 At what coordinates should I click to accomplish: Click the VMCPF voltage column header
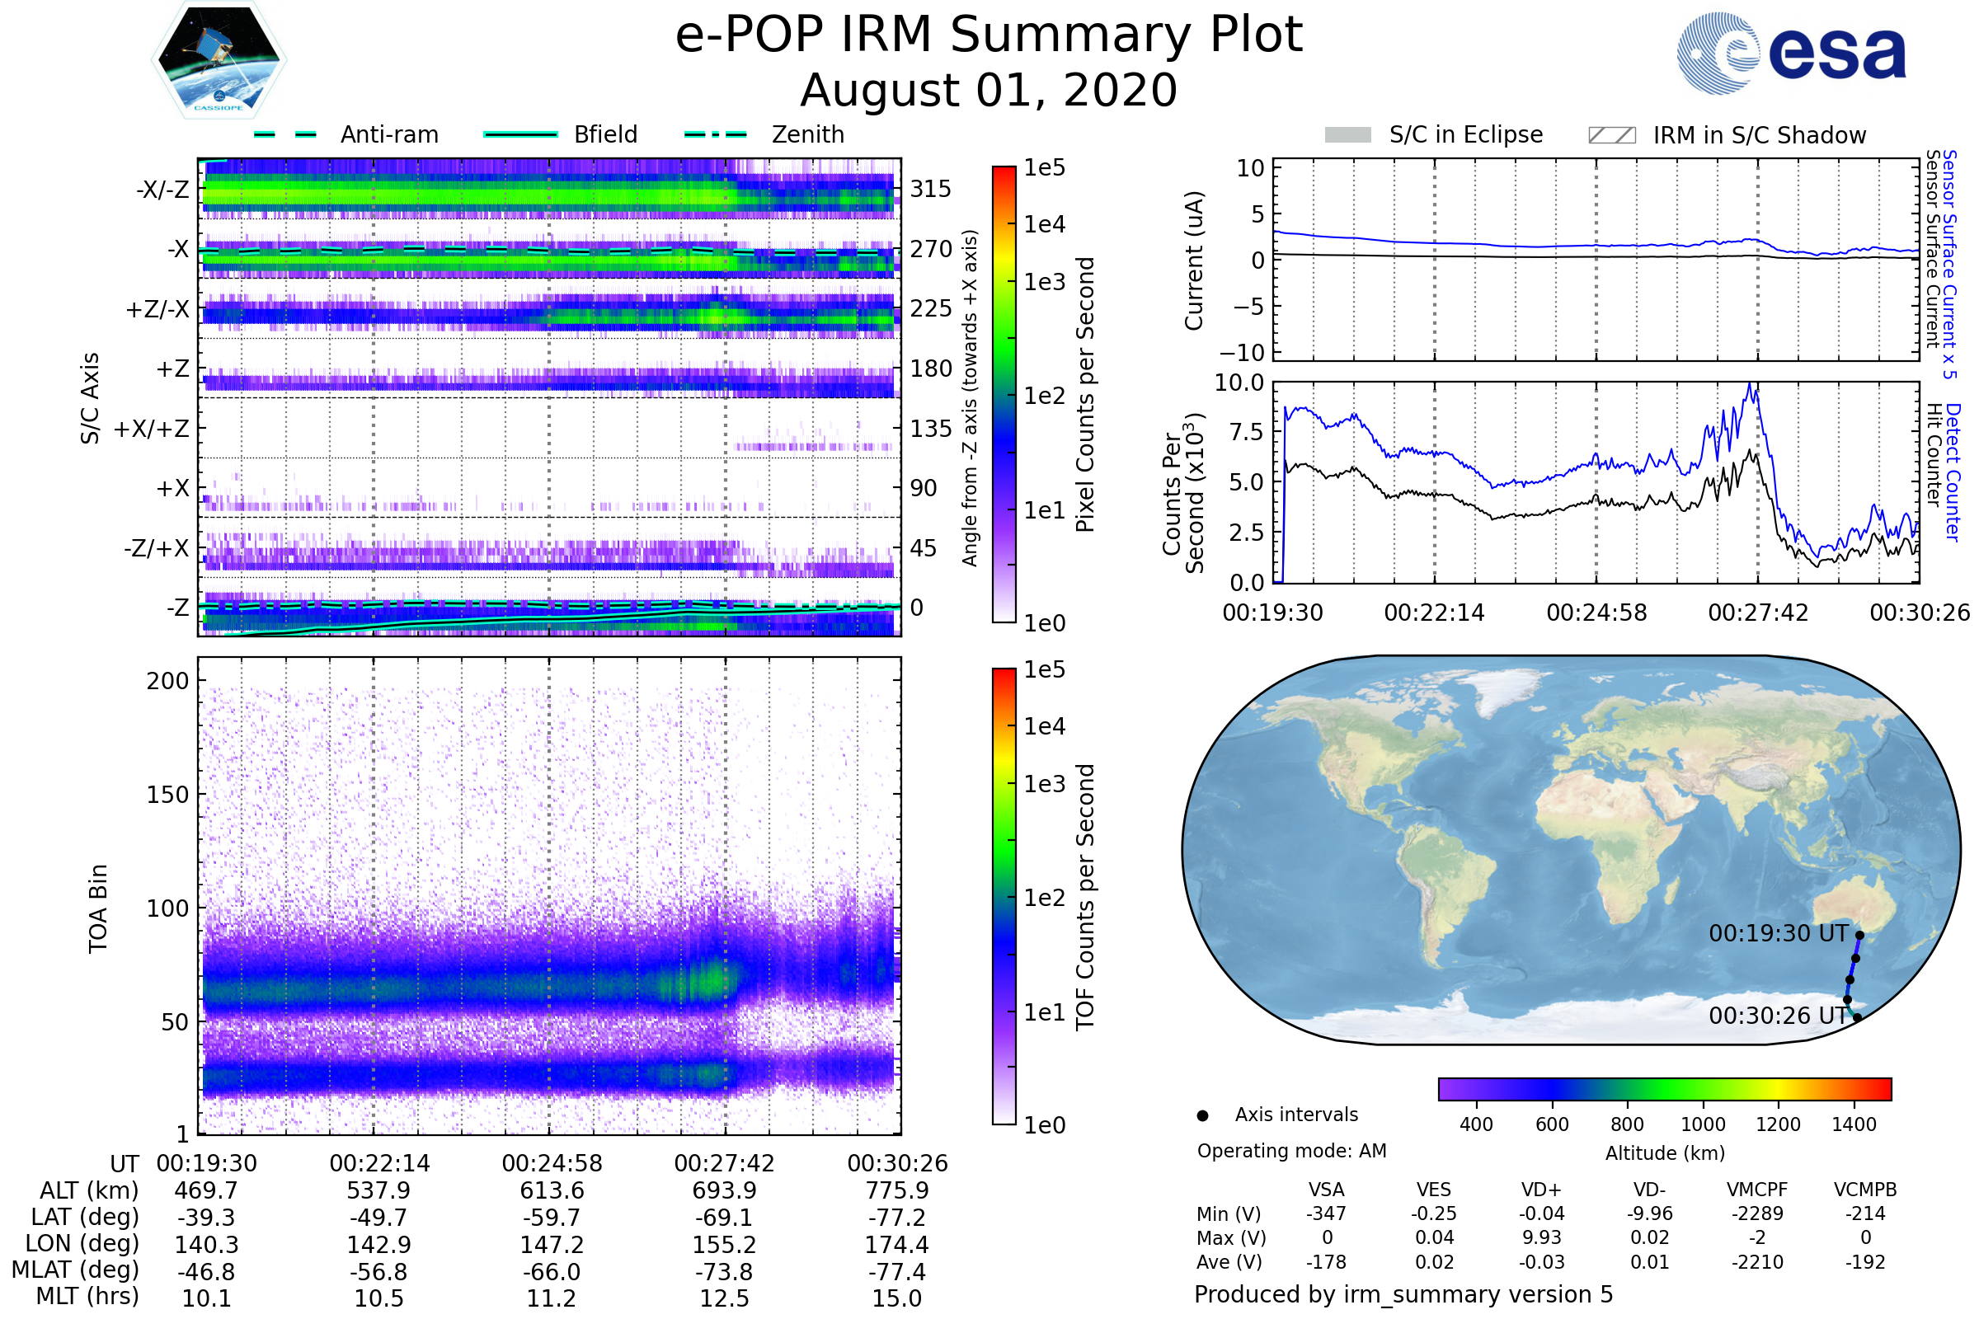[x=1757, y=1190]
